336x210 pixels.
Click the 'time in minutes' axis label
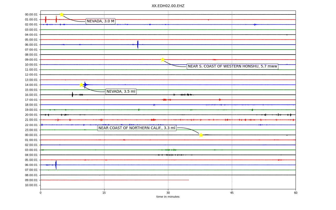pyautogui.click(x=168, y=197)
